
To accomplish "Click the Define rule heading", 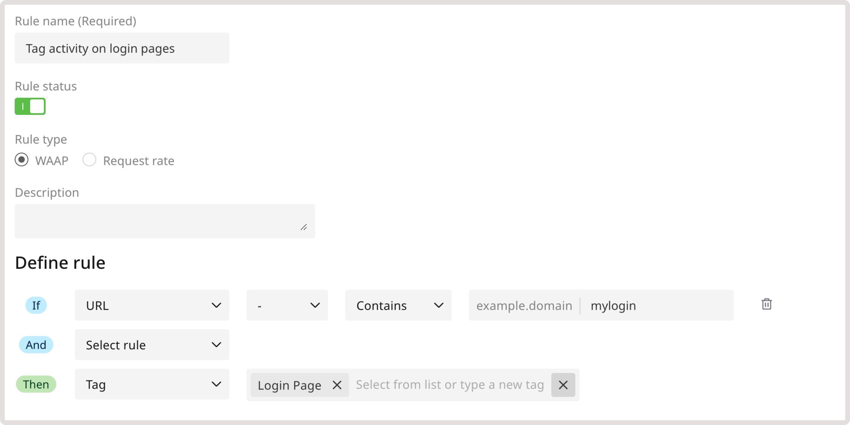I will (x=60, y=262).
